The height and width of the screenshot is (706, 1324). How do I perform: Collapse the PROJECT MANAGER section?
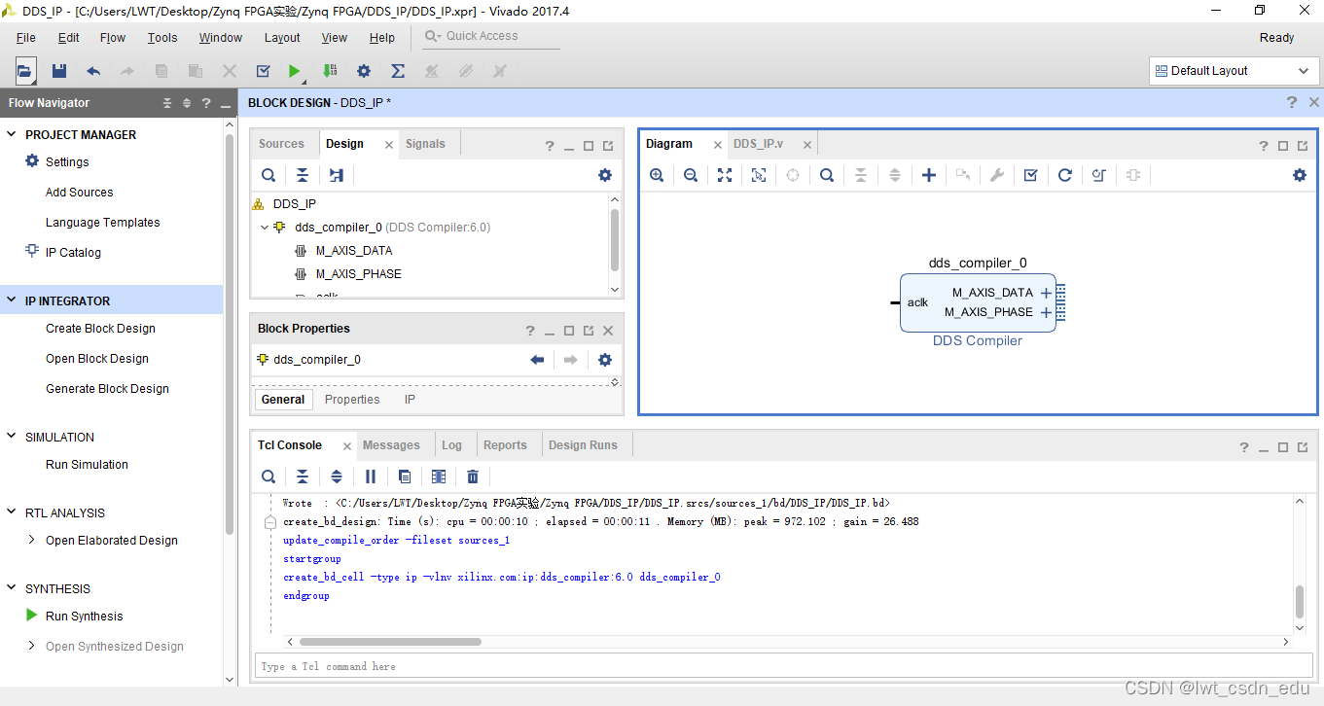click(12, 134)
